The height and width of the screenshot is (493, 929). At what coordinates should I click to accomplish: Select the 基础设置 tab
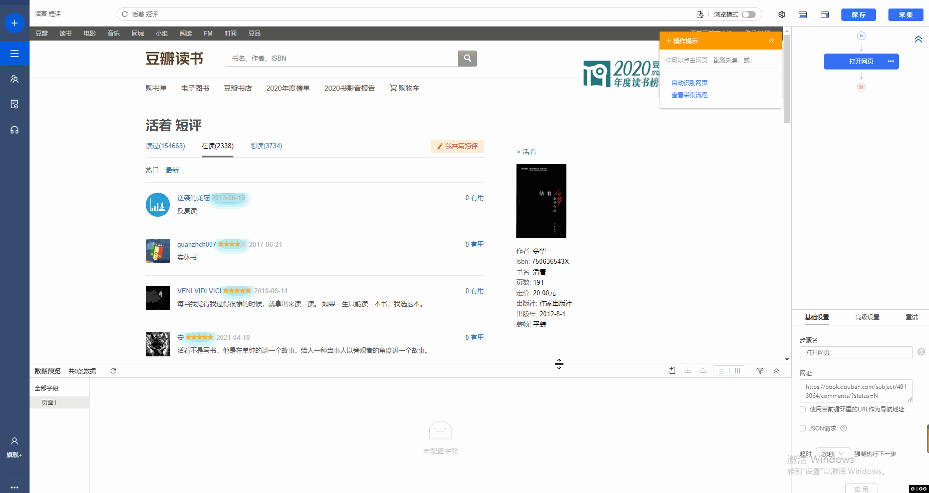pos(817,317)
